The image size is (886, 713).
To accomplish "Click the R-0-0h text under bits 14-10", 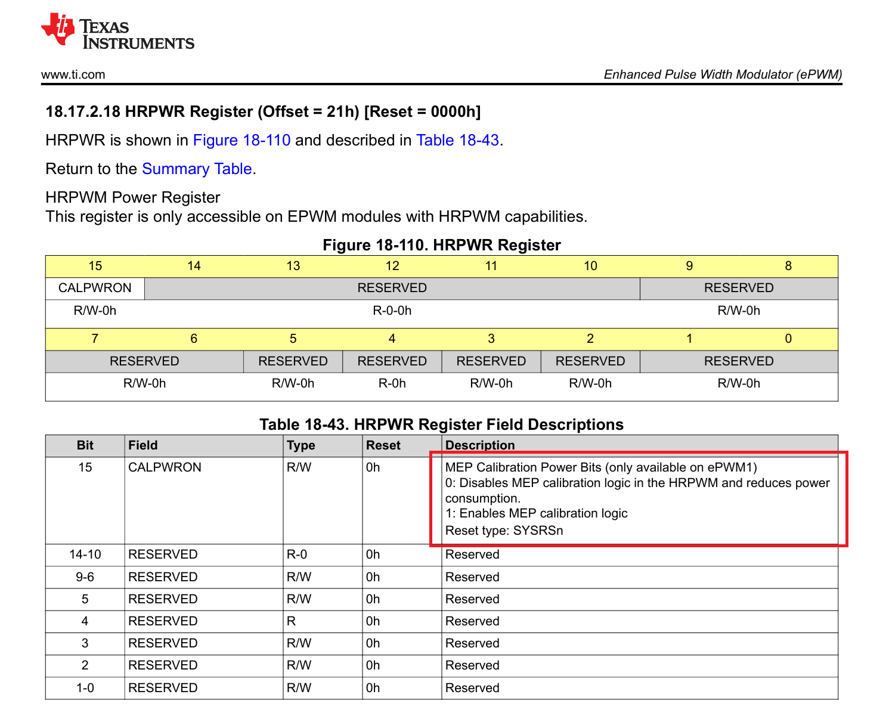I will [x=392, y=311].
